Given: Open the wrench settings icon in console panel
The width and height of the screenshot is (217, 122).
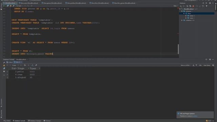Looking at the screenshot, I should click(x=4, y=62).
